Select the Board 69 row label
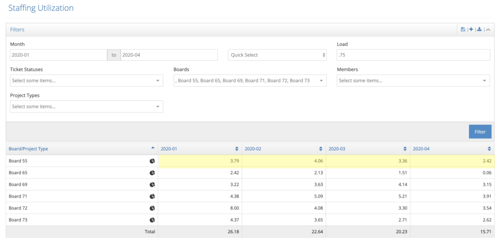 click(x=18, y=185)
